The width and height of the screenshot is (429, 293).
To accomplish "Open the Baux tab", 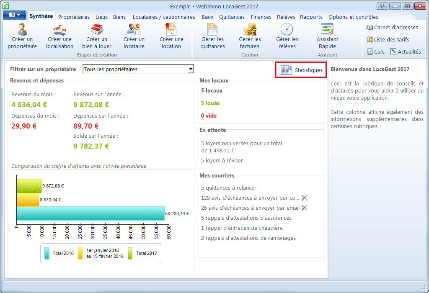I will coord(208,17).
